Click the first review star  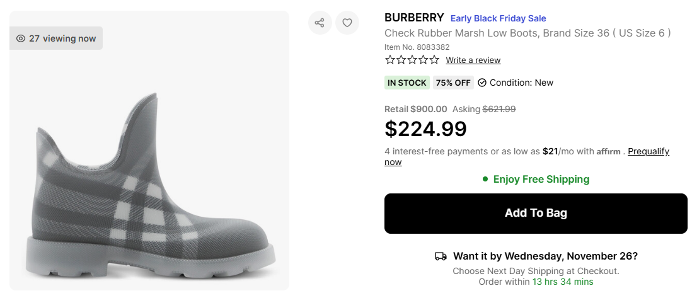click(x=390, y=60)
